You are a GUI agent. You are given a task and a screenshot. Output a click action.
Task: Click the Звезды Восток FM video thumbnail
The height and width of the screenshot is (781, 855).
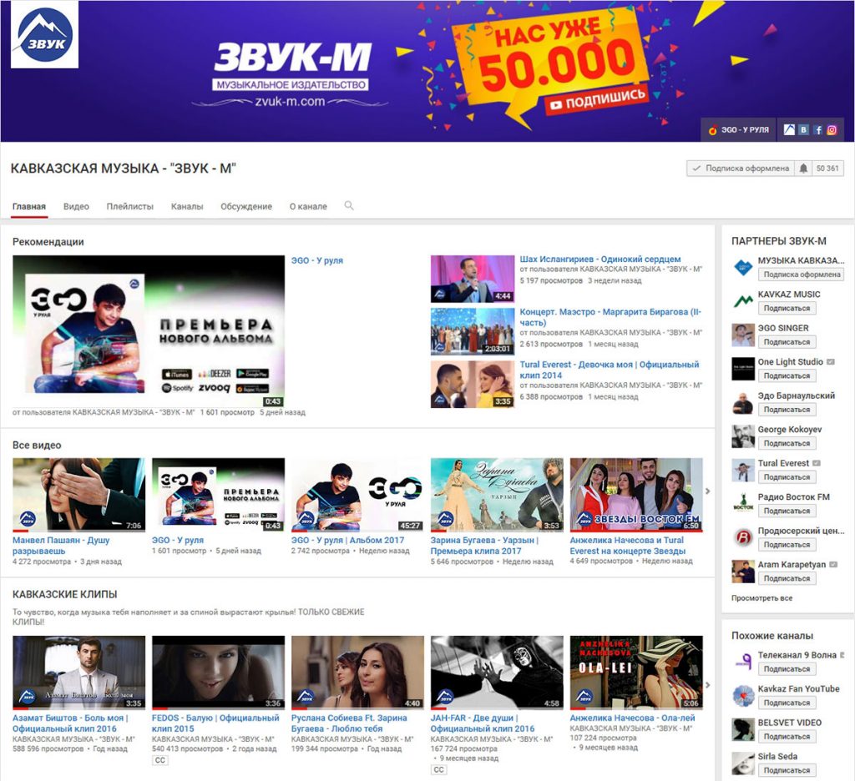coord(636,495)
